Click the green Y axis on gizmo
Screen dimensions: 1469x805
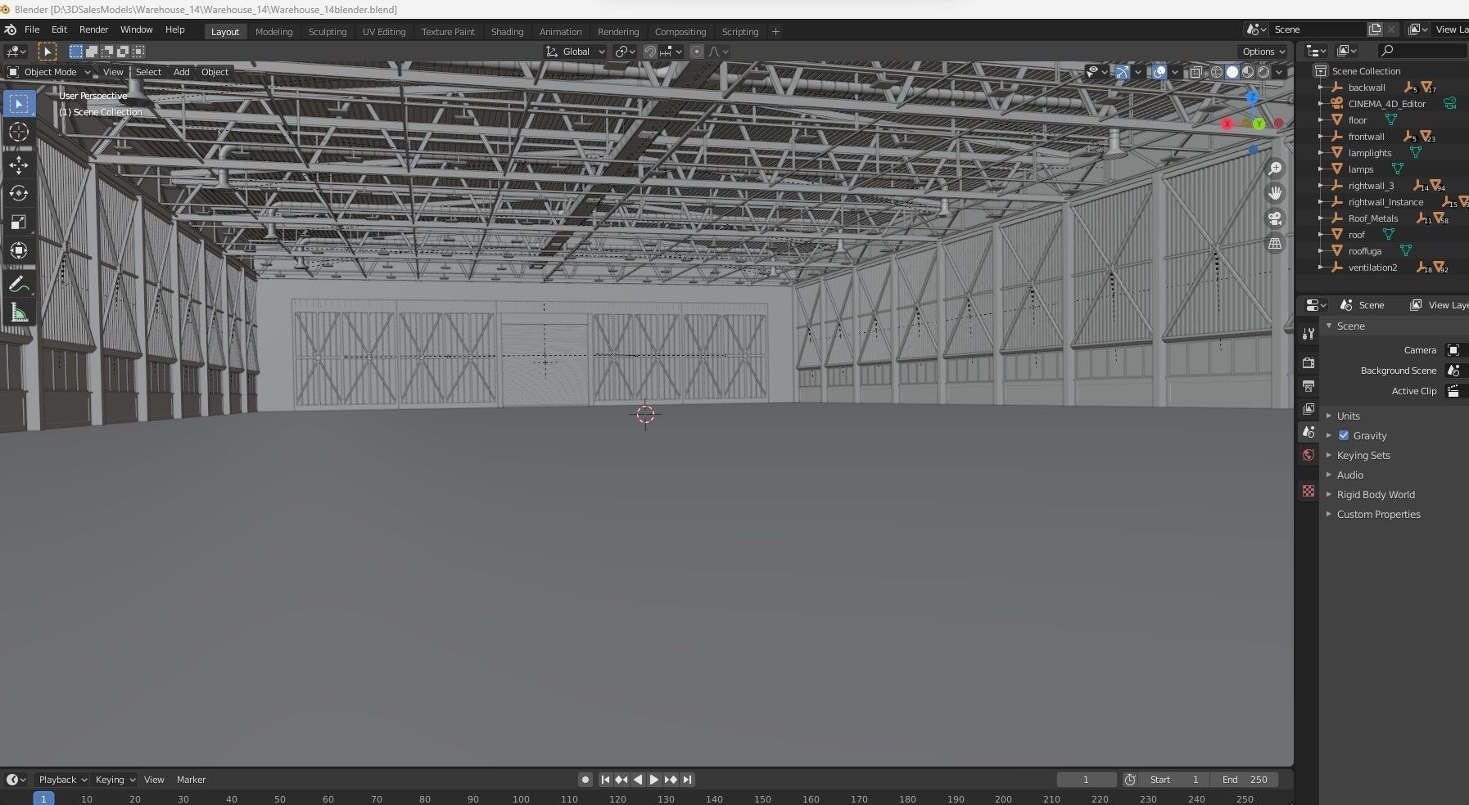(x=1259, y=124)
